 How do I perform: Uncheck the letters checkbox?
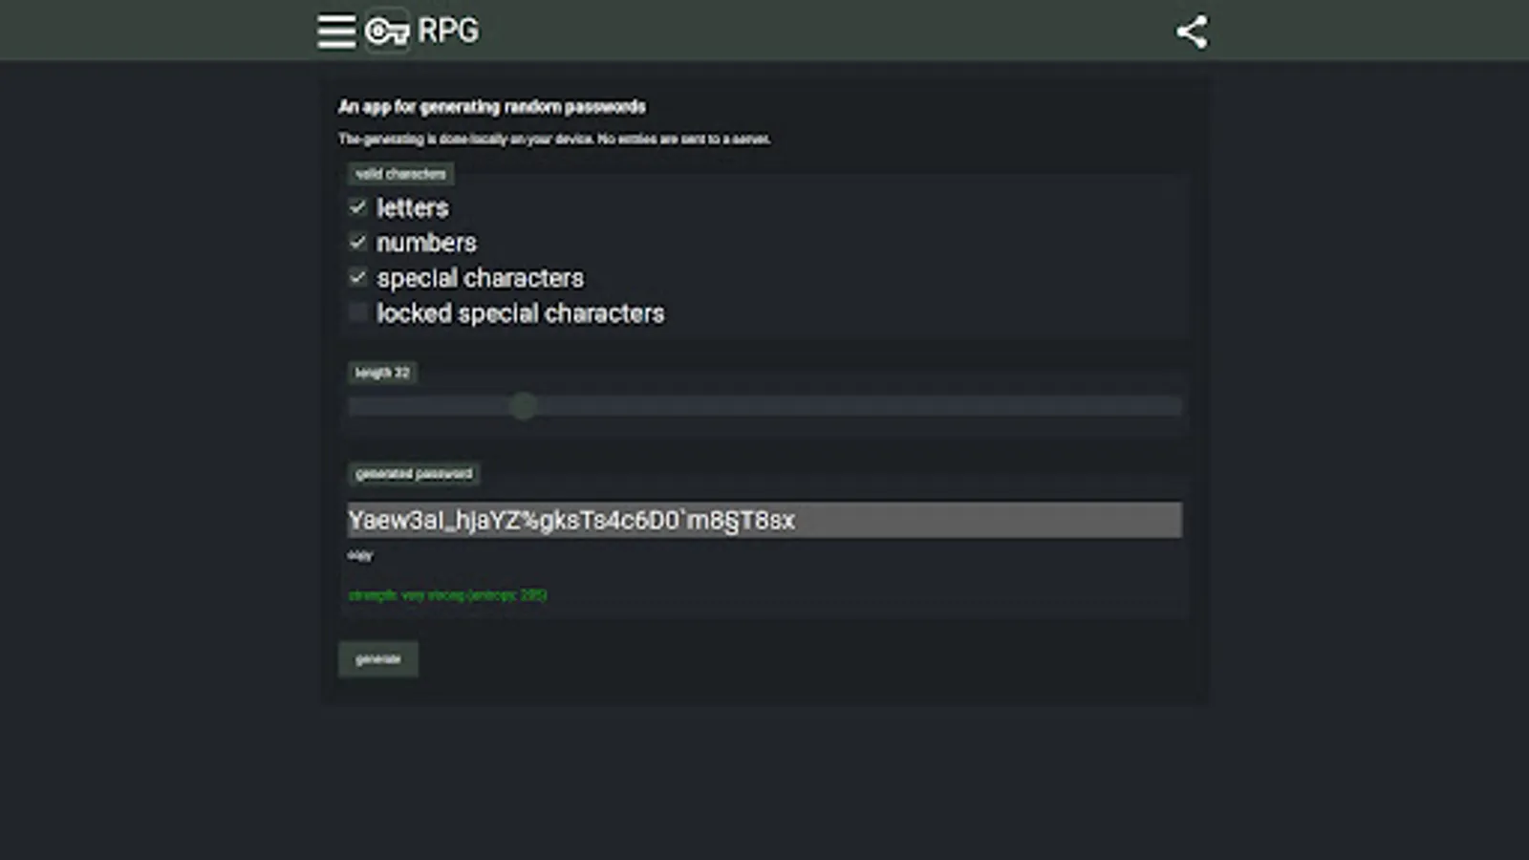pyautogui.click(x=358, y=207)
